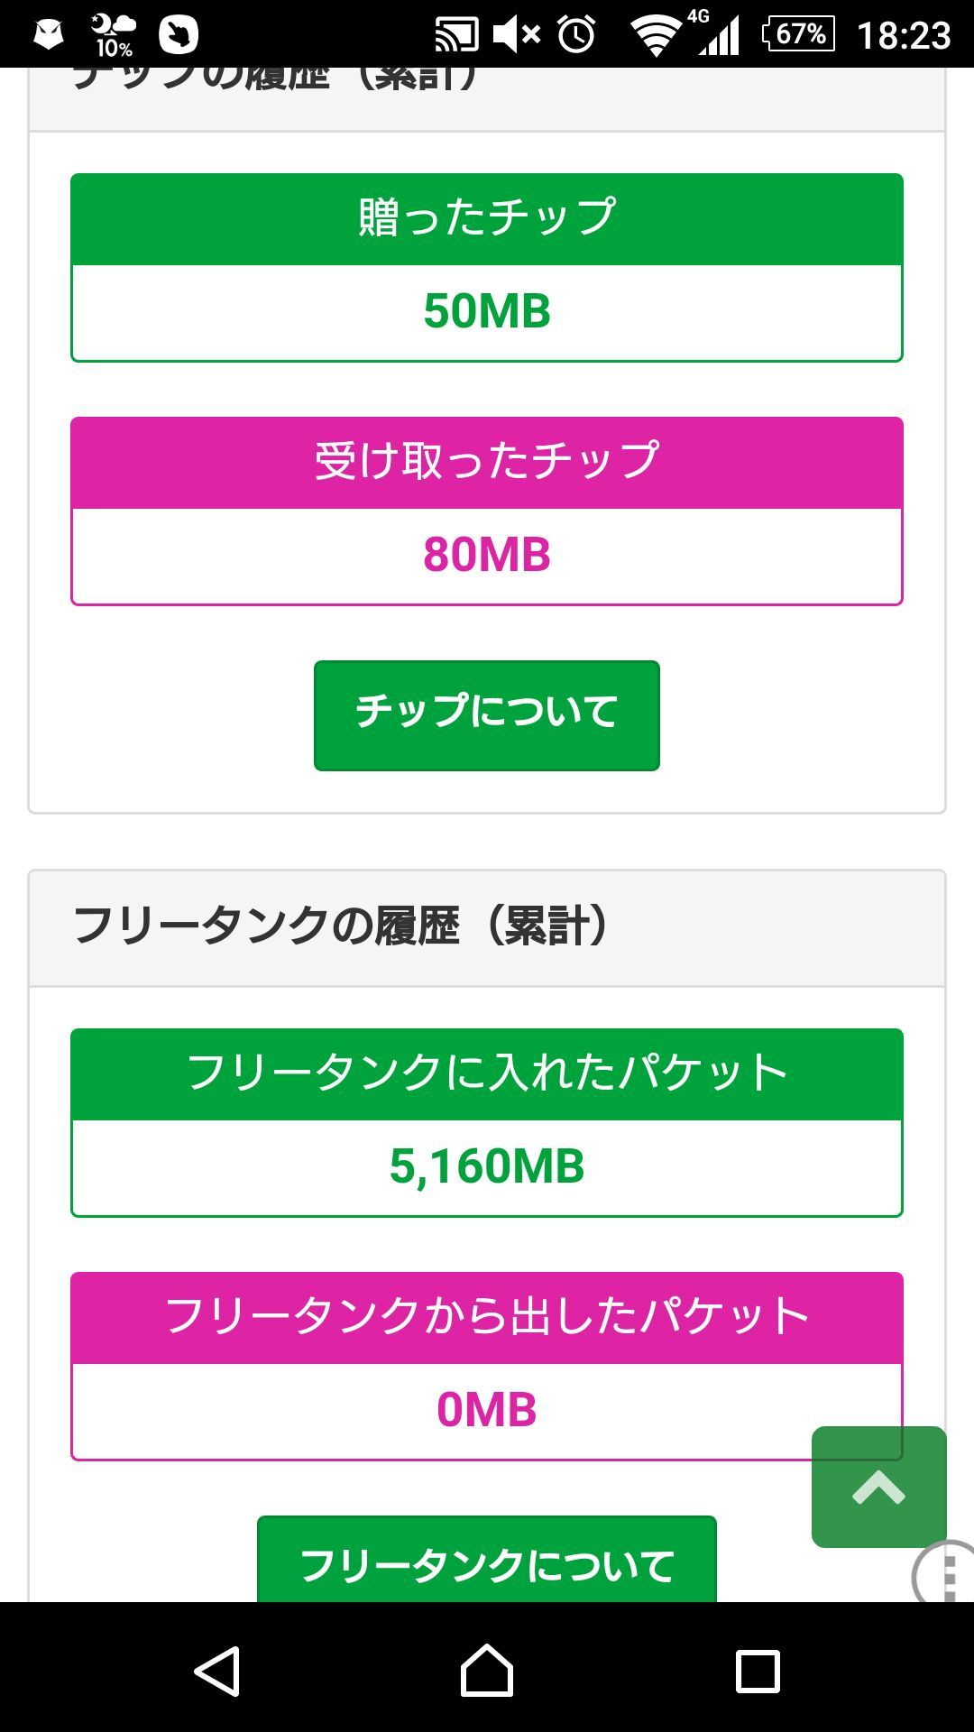The image size is (974, 1732).
Task: Tap the 受け取ったチップ pink header
Action: (x=487, y=462)
